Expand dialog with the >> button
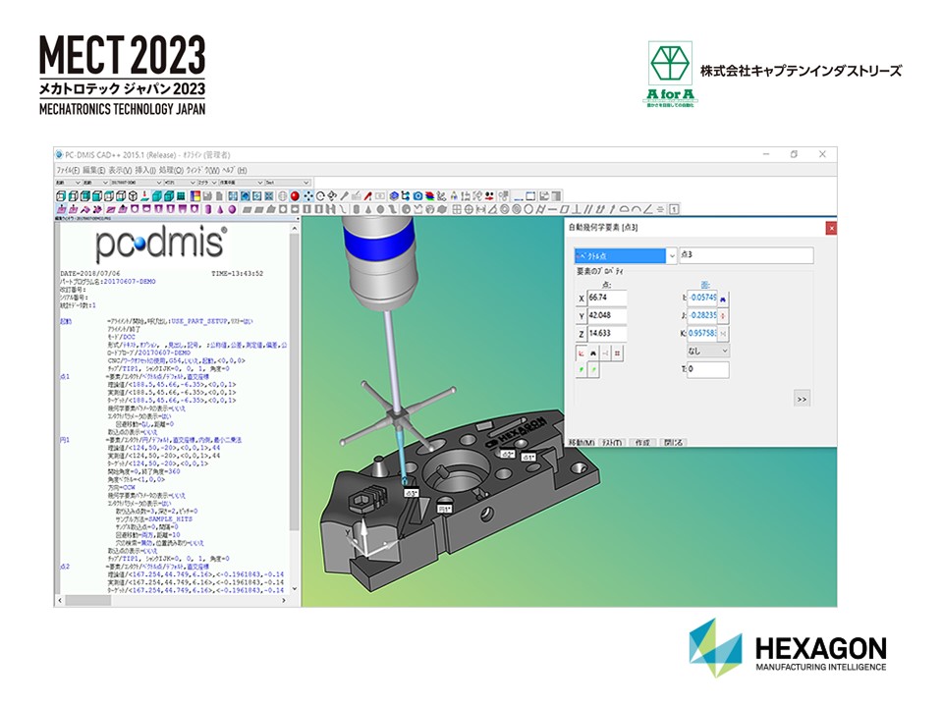The image size is (943, 707). click(802, 399)
